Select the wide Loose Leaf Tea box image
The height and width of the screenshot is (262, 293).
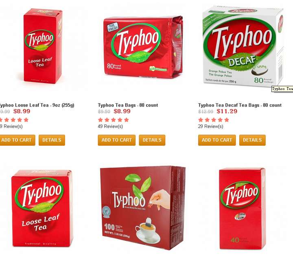pyautogui.click(x=42, y=208)
